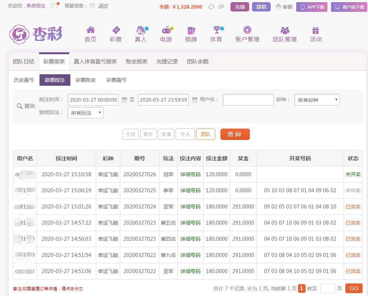Open the 电游 gamepad icon
The height and width of the screenshot is (296, 368).
(x=166, y=30)
